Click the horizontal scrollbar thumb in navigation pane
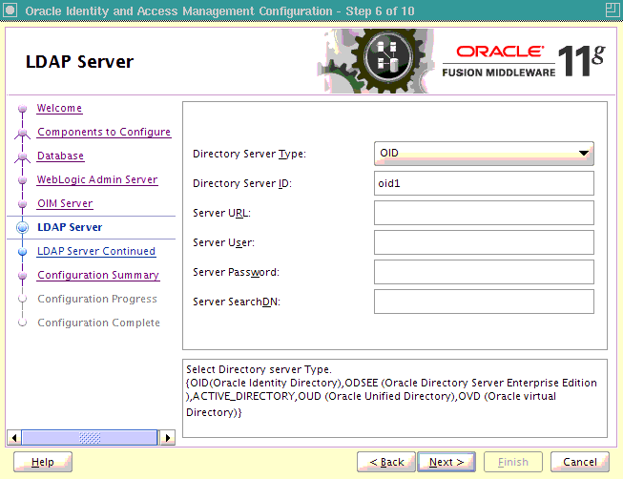Viewport: 623px width, 479px height. [x=90, y=438]
